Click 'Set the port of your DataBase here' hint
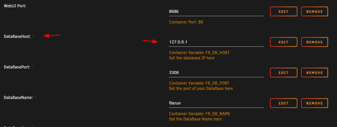Screen dimensions: 337x127 click(x=201, y=88)
